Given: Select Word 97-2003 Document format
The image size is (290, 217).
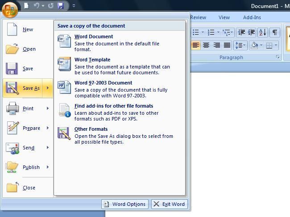Looking at the screenshot, I should (119, 89).
